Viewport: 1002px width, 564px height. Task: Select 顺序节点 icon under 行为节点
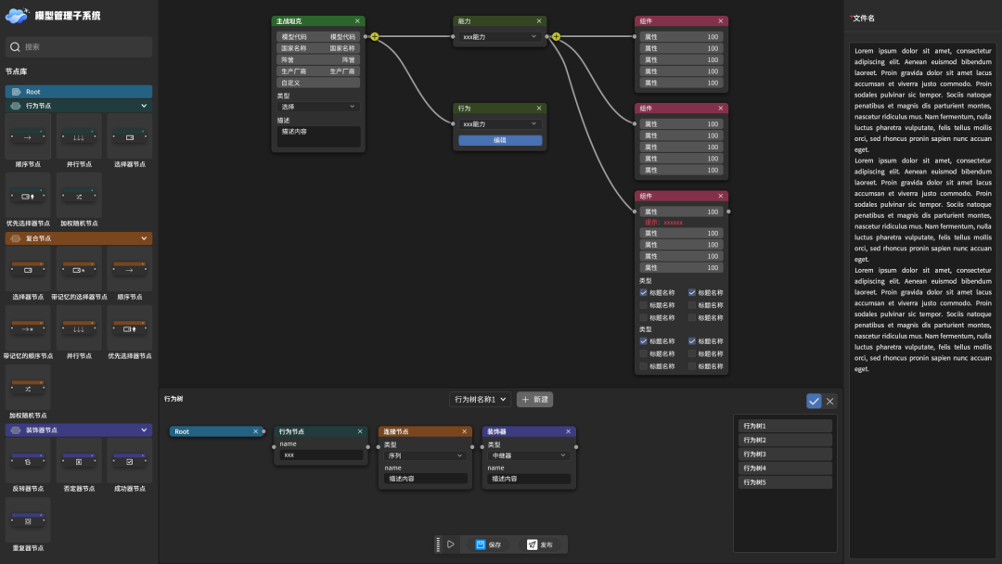click(x=28, y=136)
